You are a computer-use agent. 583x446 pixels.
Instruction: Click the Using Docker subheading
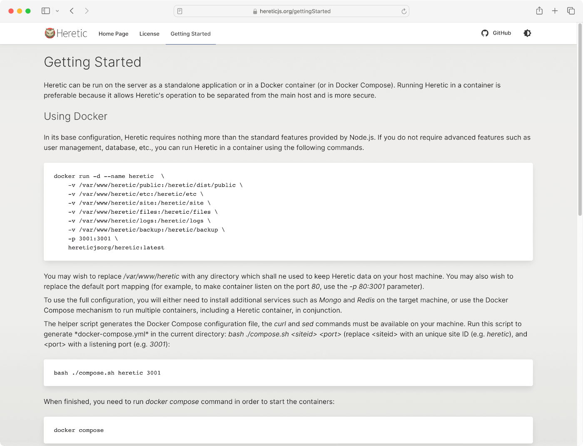(75, 116)
